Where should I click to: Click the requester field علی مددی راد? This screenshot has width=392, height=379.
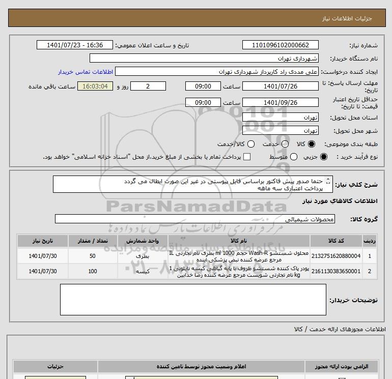coord(217,72)
